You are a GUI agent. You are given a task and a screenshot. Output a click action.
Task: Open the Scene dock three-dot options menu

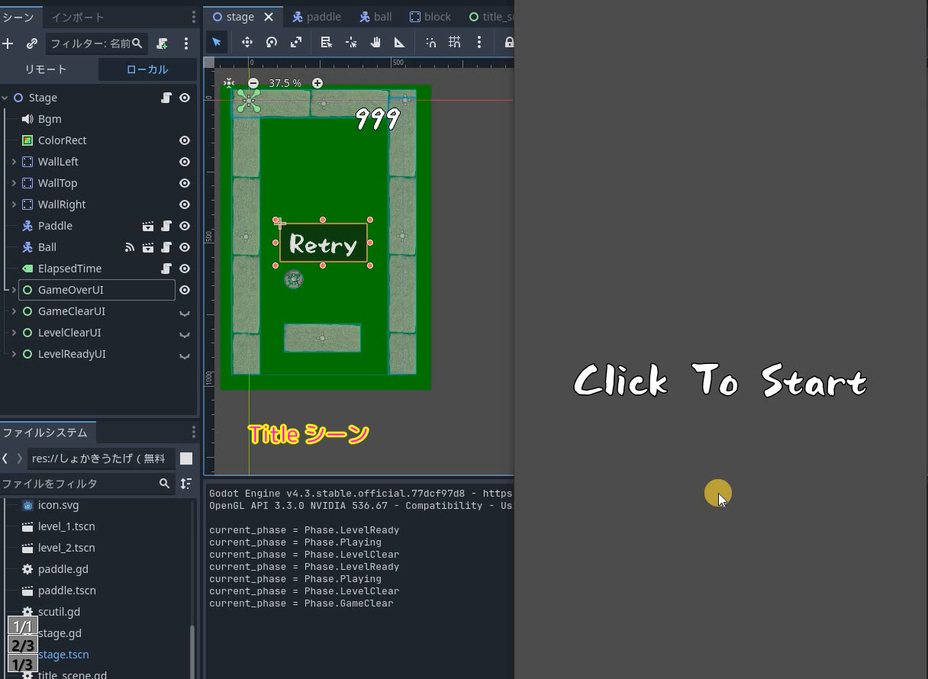click(x=186, y=43)
